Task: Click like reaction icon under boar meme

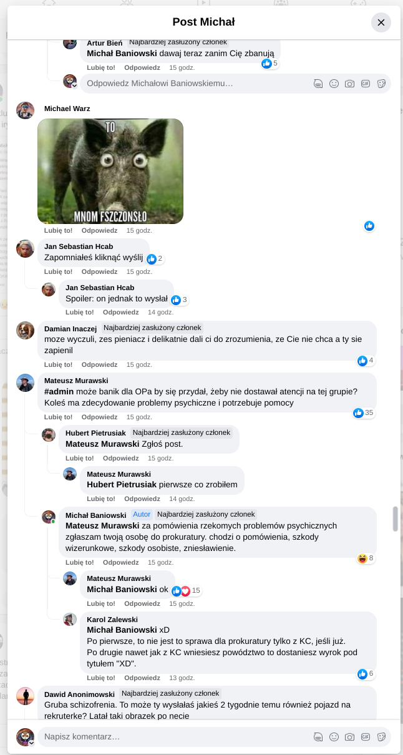Action: [x=369, y=226]
